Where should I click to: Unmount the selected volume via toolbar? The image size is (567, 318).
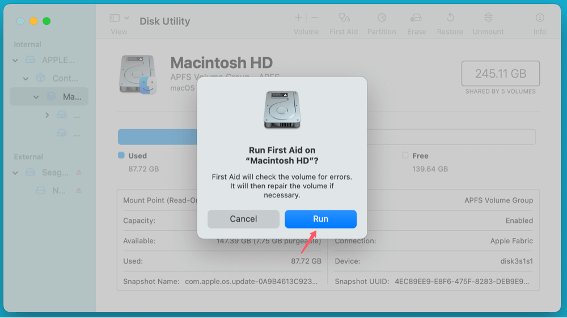(489, 18)
